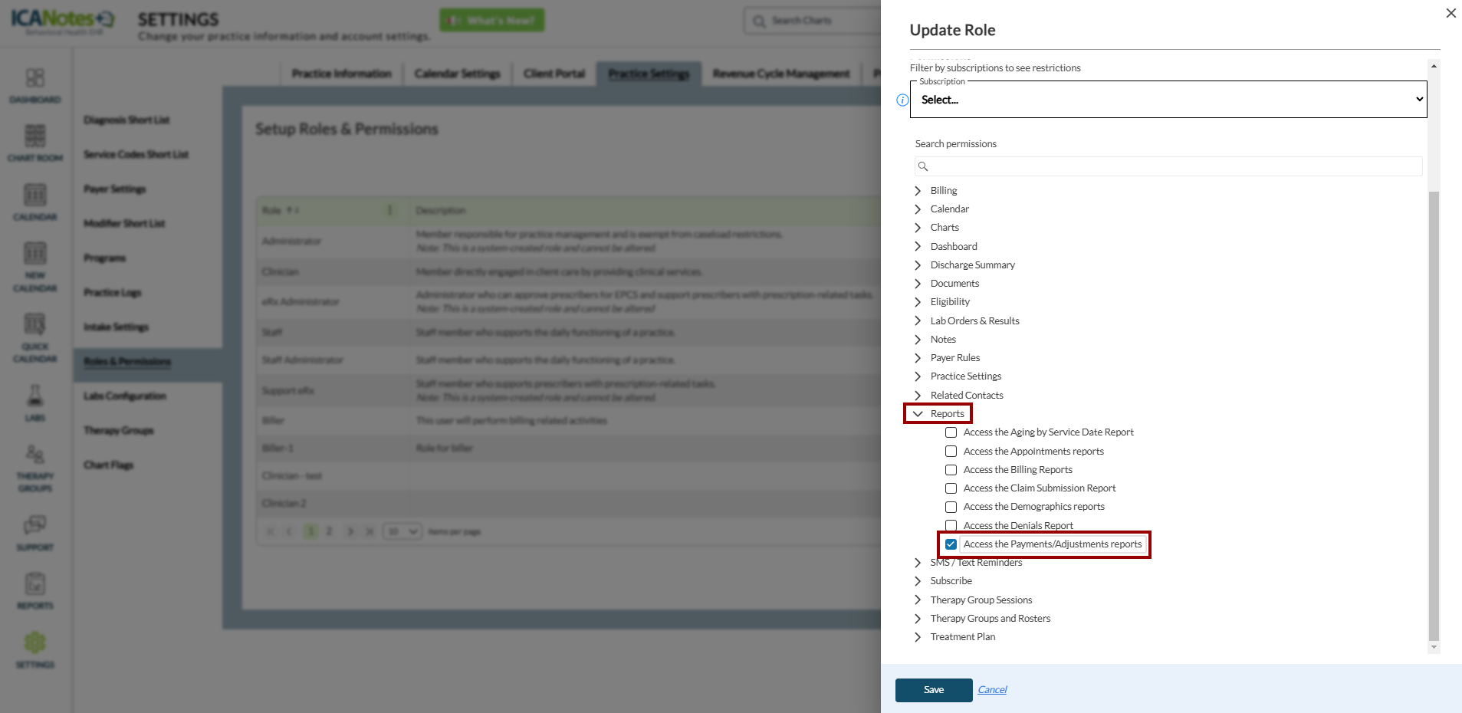The image size is (1462, 713).
Task: Switch to the Practice Information tab
Action: 342,74
